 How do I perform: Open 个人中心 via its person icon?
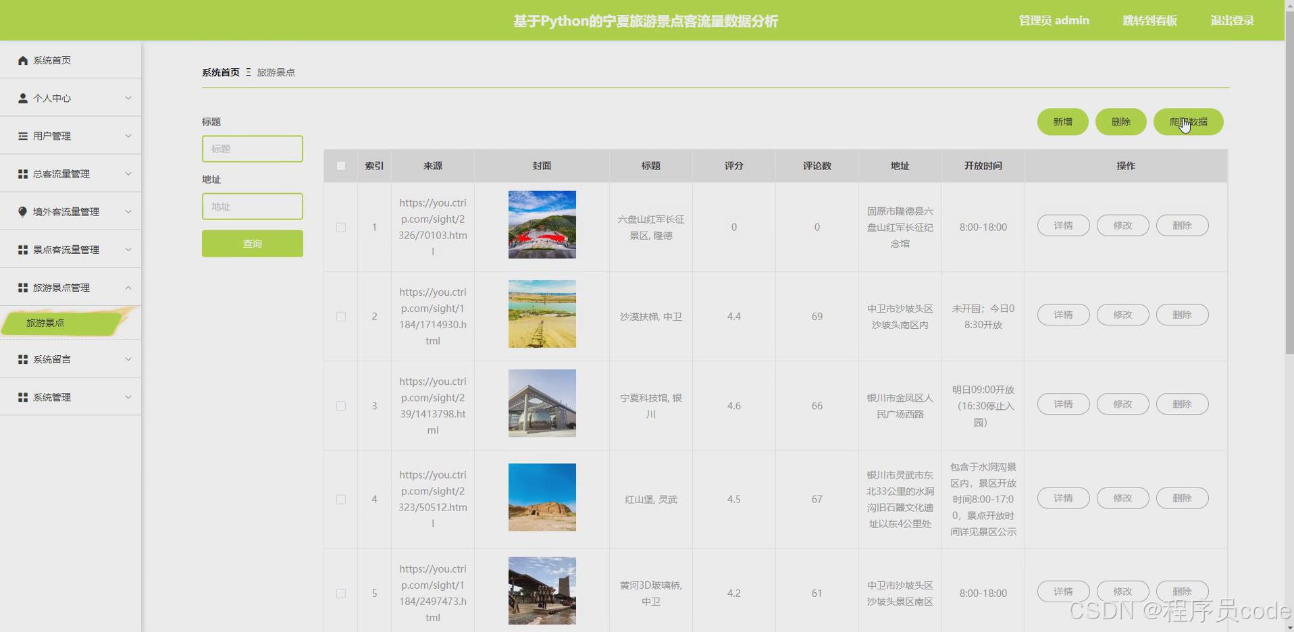(22, 98)
